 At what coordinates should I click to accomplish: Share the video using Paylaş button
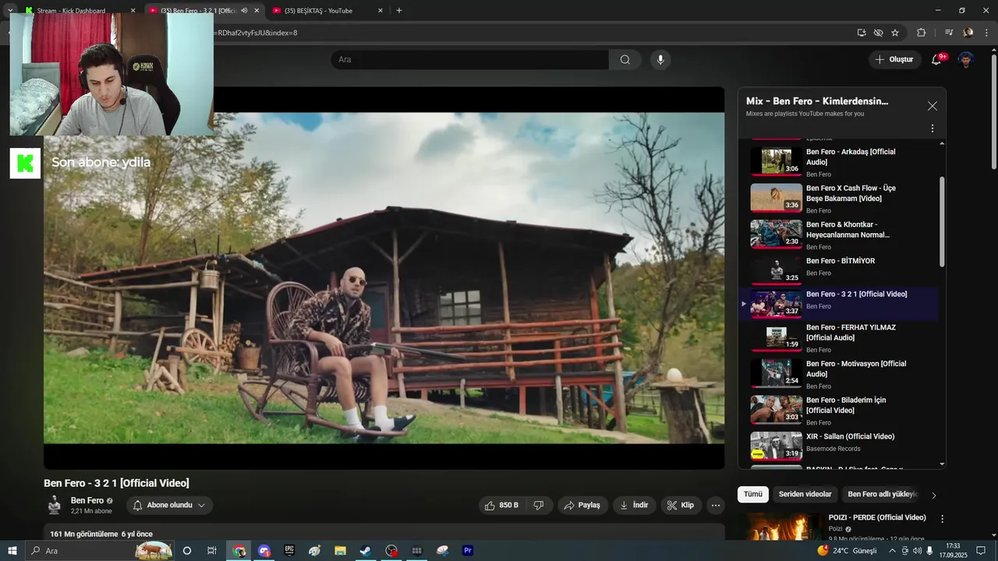pyautogui.click(x=582, y=506)
